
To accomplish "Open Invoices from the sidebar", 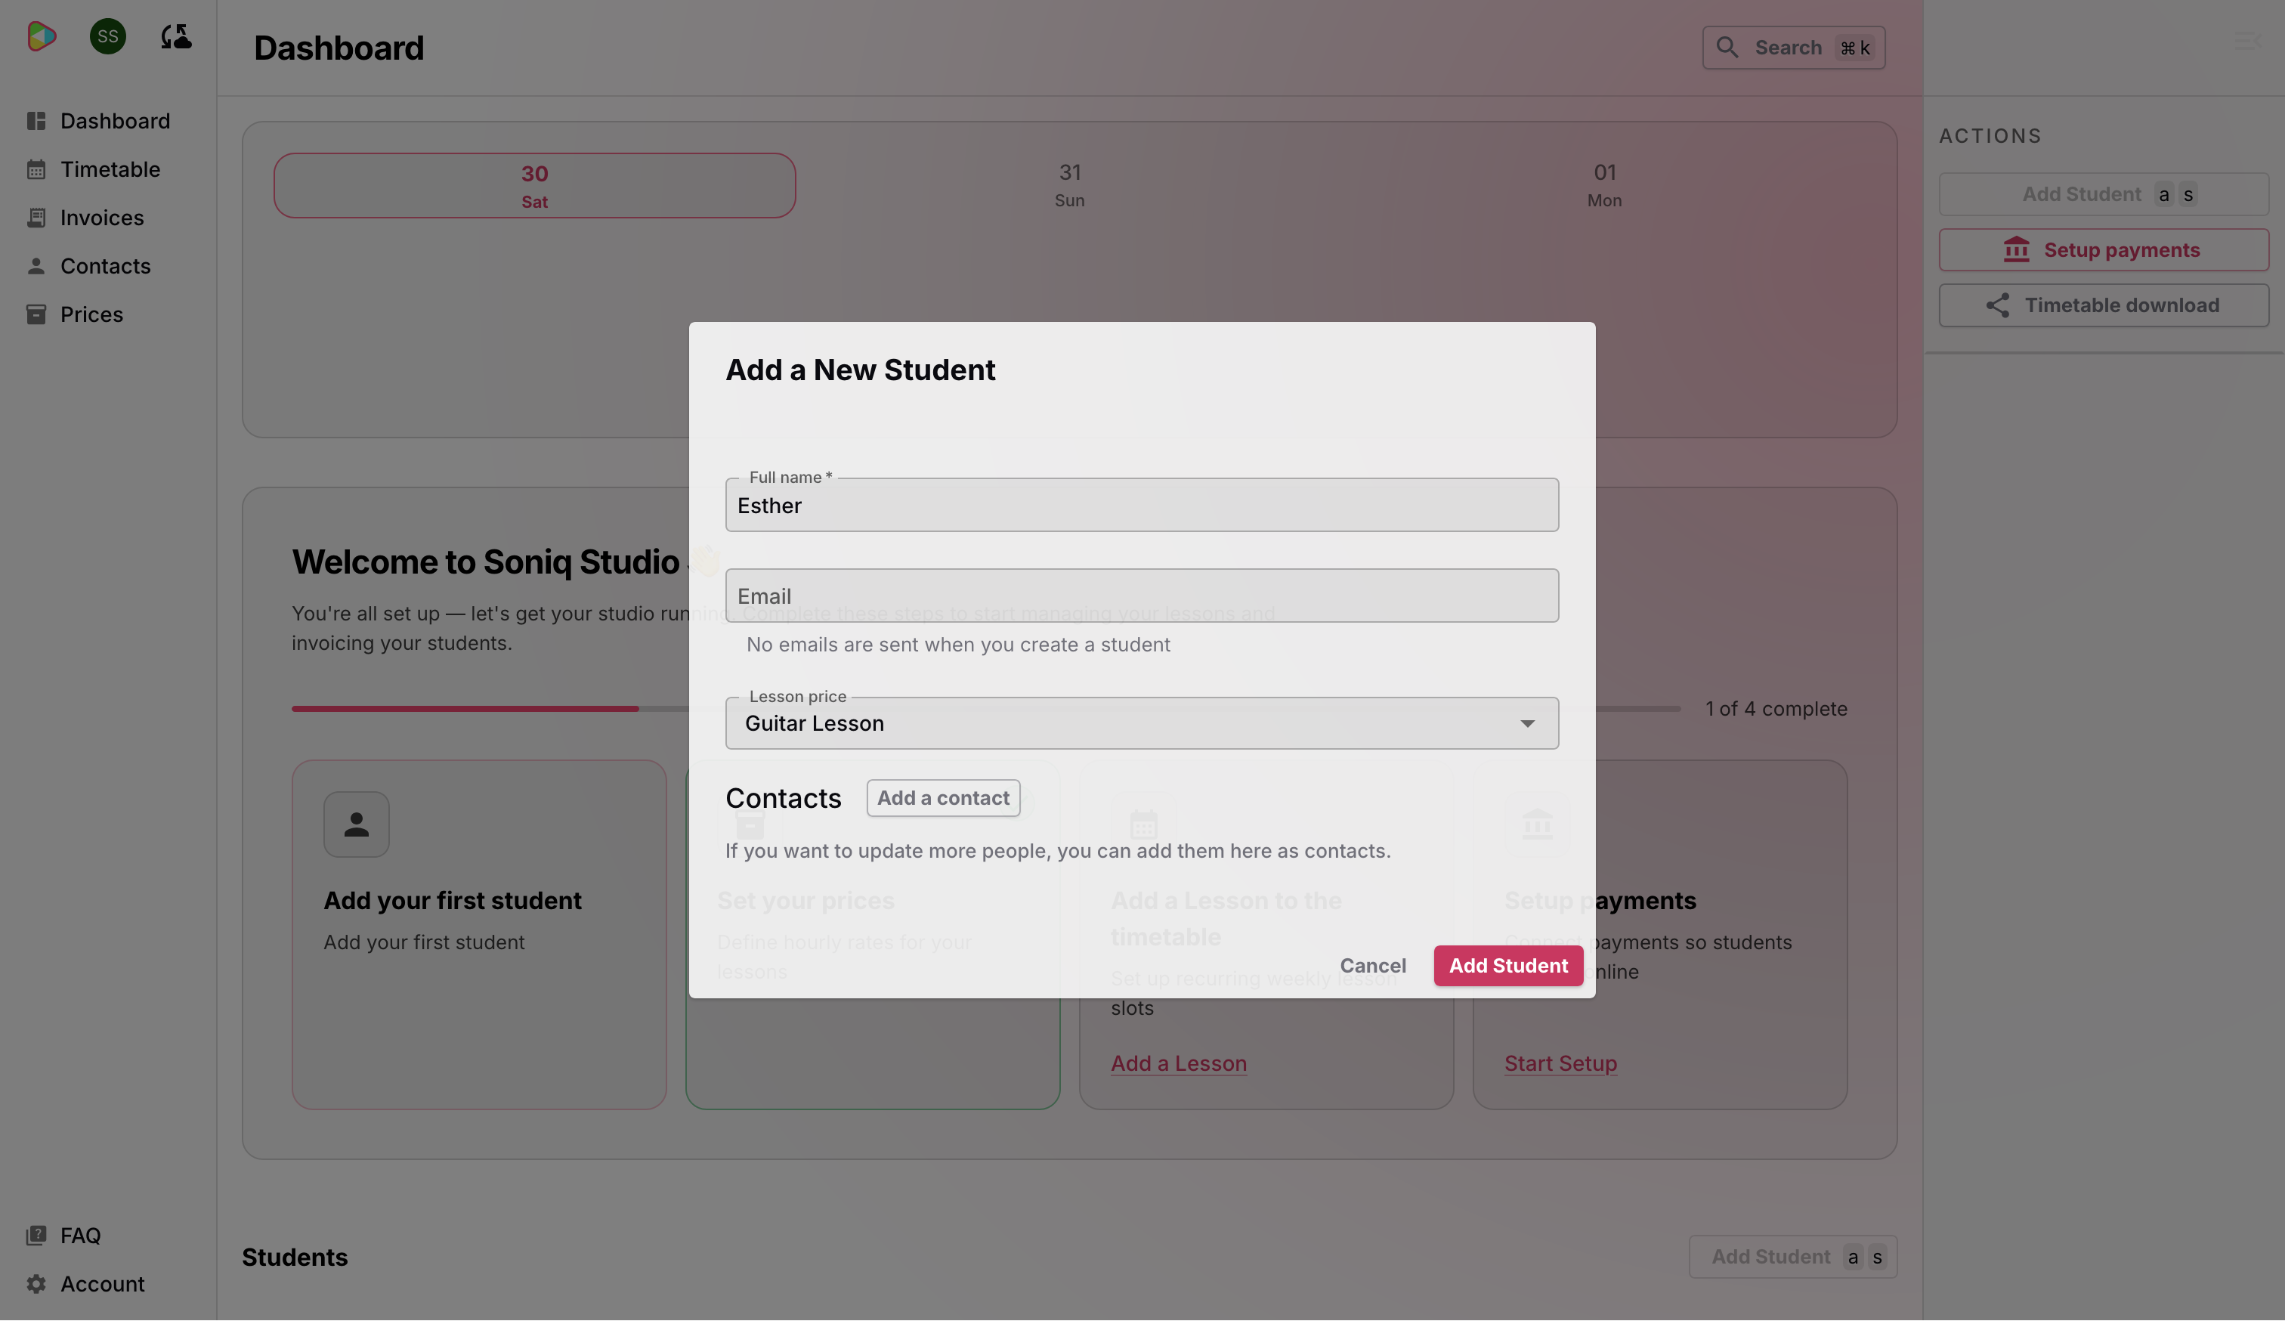I will coord(109,218).
